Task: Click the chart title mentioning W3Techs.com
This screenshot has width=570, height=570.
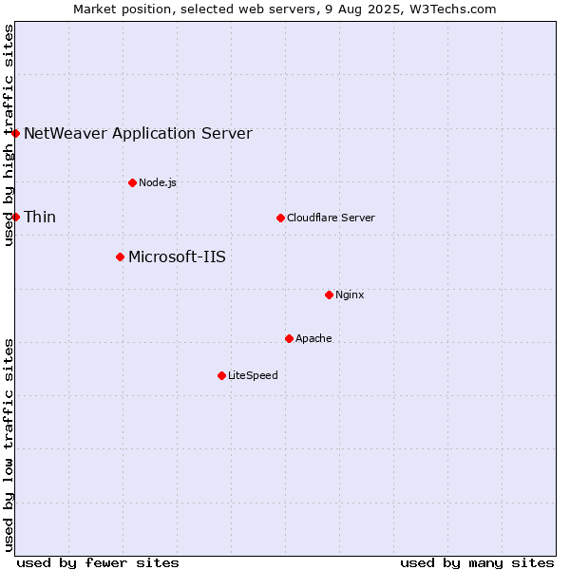Action: coord(285,9)
